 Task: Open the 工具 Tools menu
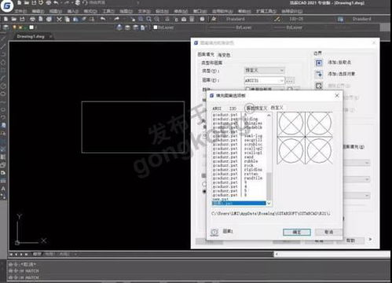click(108, 11)
